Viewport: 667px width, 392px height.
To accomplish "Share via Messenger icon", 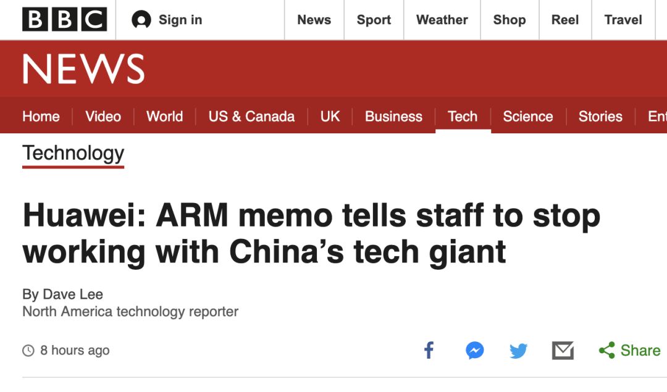I will coord(475,351).
